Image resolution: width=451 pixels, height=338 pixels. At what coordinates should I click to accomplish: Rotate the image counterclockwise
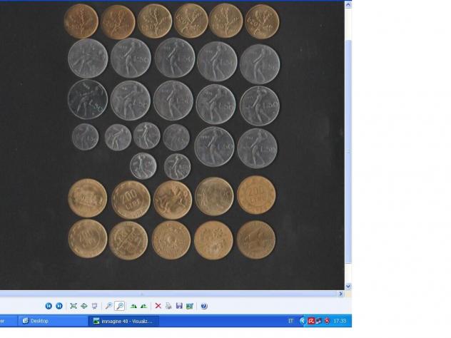coord(144,306)
